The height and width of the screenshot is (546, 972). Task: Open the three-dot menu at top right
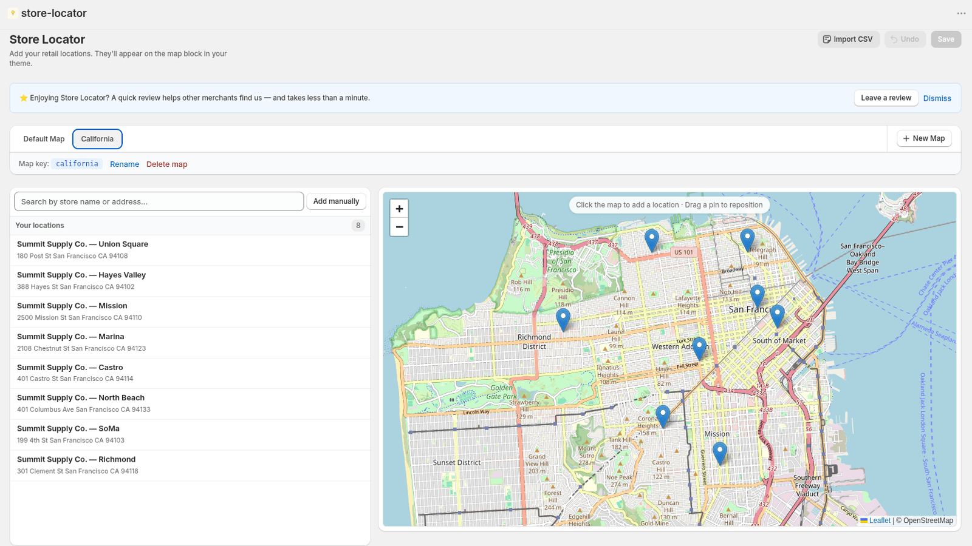(x=961, y=13)
